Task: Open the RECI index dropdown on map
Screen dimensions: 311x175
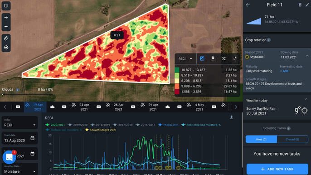Action: pos(185,59)
